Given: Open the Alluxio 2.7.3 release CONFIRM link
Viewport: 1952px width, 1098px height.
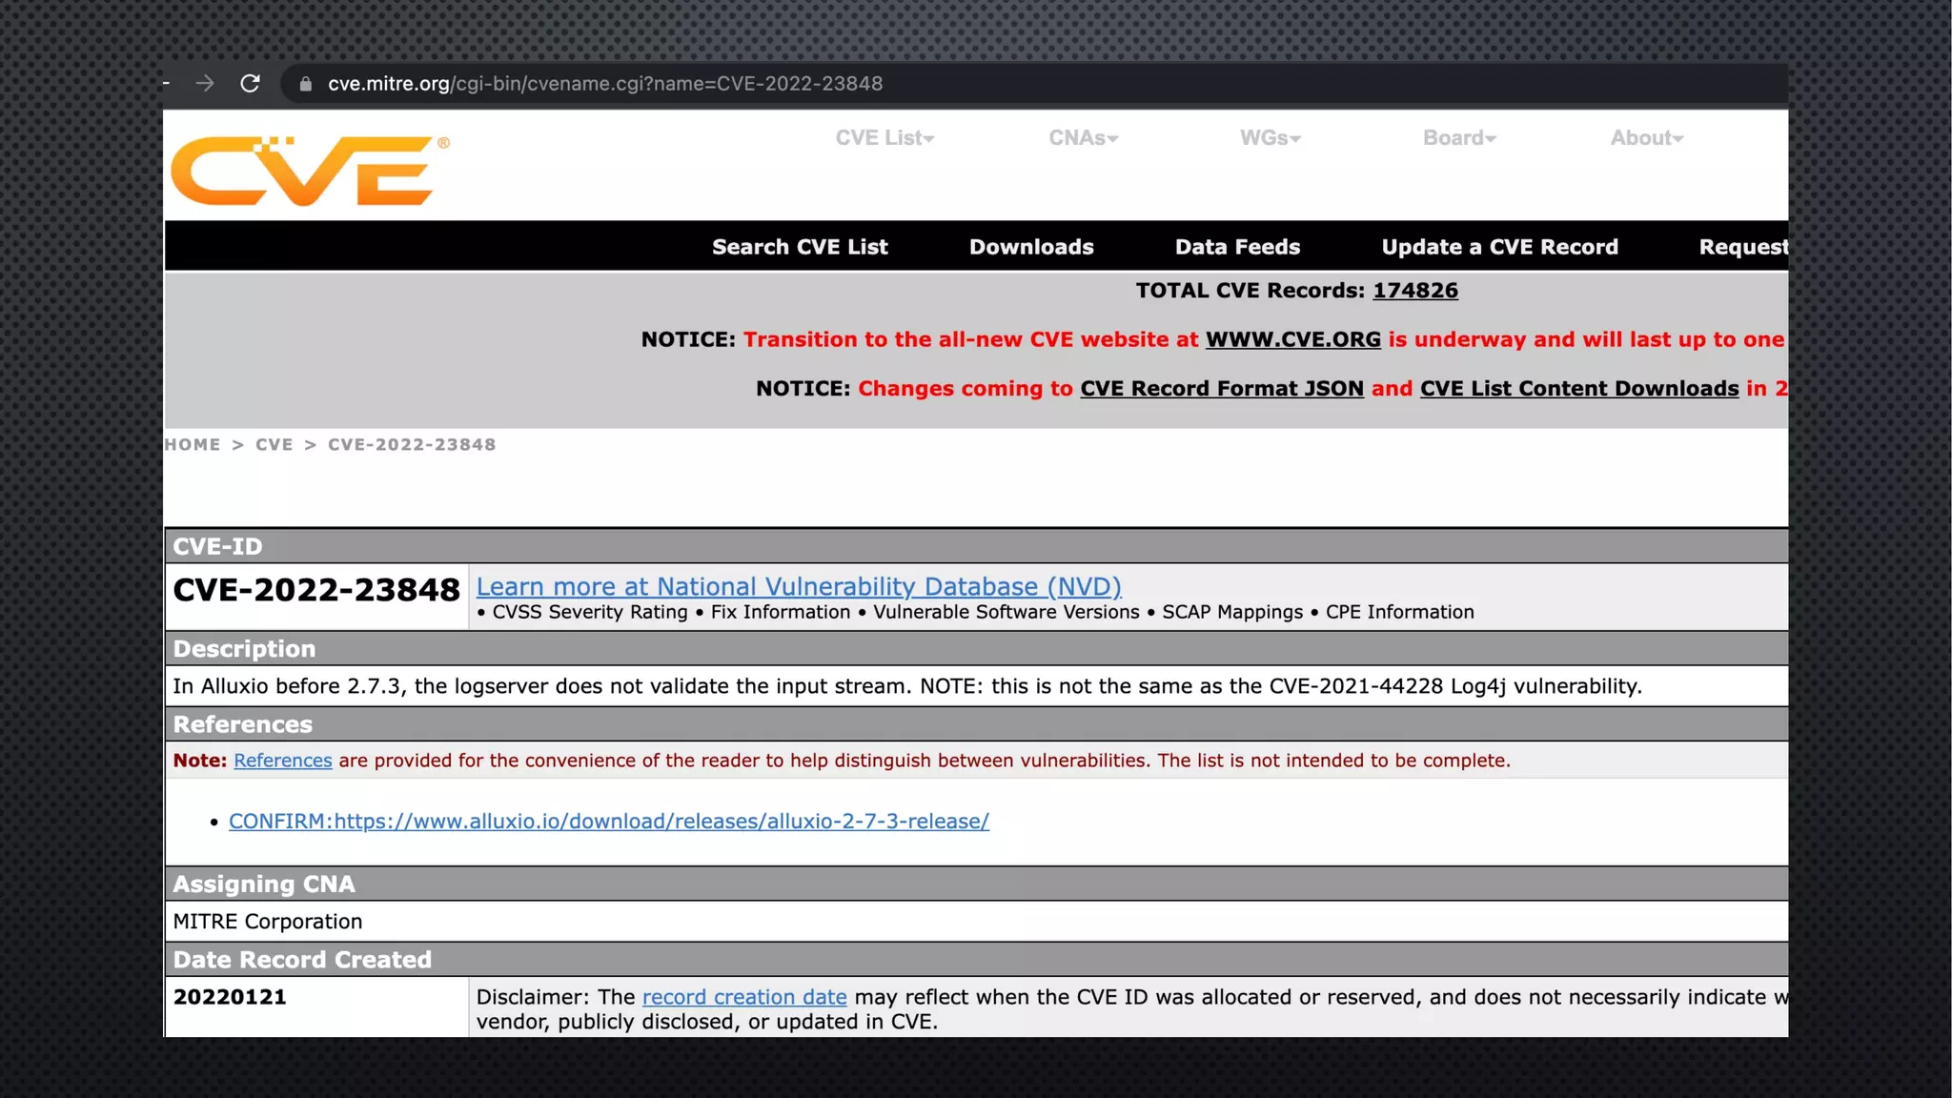Looking at the screenshot, I should (608, 822).
